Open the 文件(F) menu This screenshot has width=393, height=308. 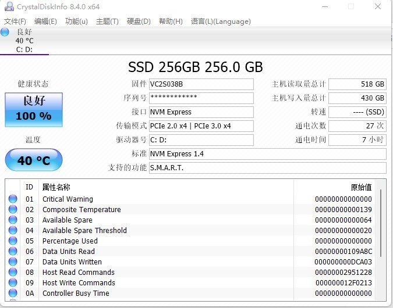(x=15, y=22)
